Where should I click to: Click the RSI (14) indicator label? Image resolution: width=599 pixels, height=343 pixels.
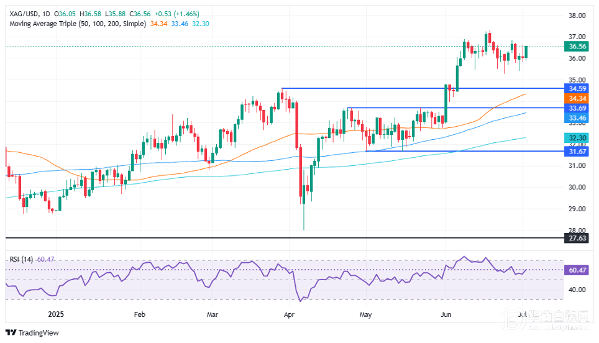(21, 259)
